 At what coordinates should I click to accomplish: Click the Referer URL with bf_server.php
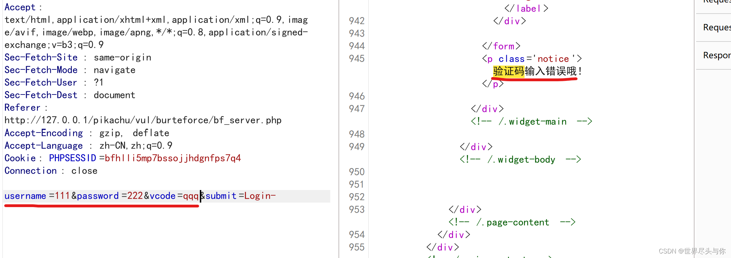(x=143, y=120)
